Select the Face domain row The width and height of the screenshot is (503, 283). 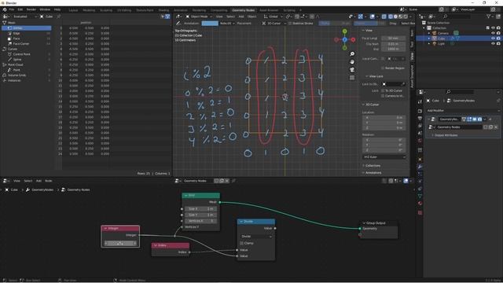coord(27,39)
